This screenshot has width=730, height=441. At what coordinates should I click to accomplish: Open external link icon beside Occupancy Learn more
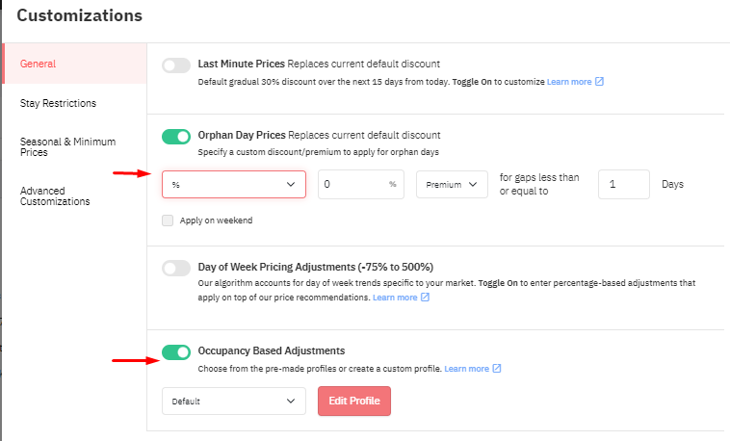click(x=497, y=369)
